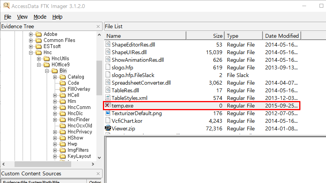Sort file list by Size column
Screen dimensions: 326x183
pos(205,36)
